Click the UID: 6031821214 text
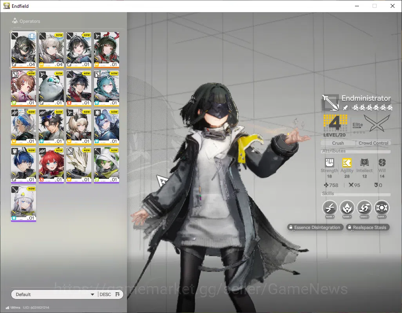This screenshot has height=313, width=402. point(36,308)
